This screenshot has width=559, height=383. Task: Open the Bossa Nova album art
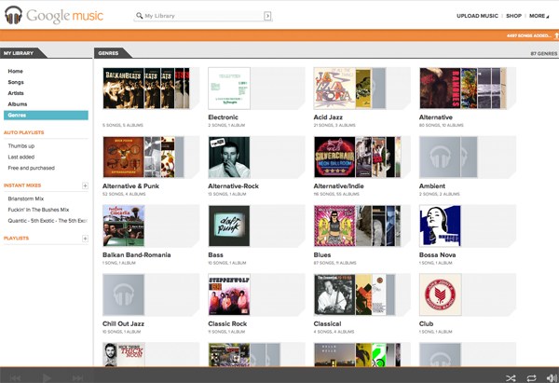[441, 226]
